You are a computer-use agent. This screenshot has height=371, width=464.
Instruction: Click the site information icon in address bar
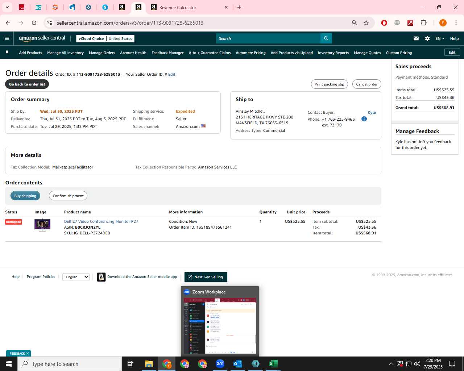50,23
